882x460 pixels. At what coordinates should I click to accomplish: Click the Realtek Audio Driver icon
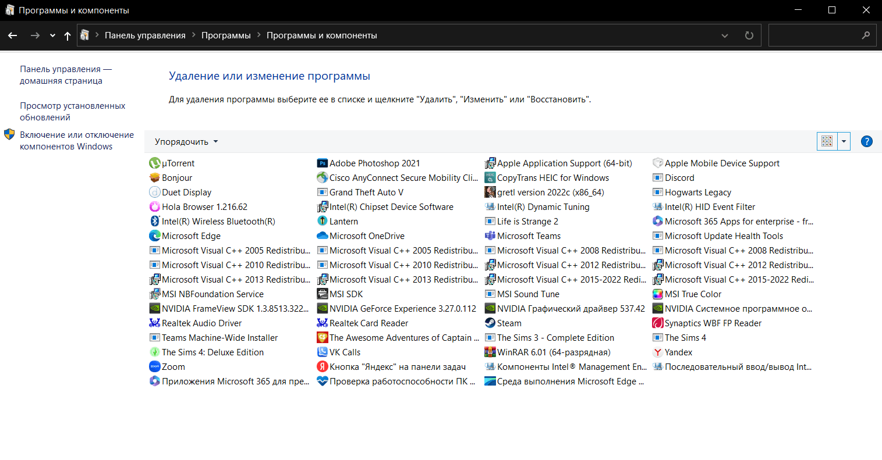tap(154, 323)
